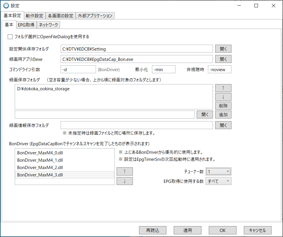Image resolution: width=283 pixels, height=237 pixels.
Task: Move selected BonDriver up with ↑ button
Action: [124, 171]
